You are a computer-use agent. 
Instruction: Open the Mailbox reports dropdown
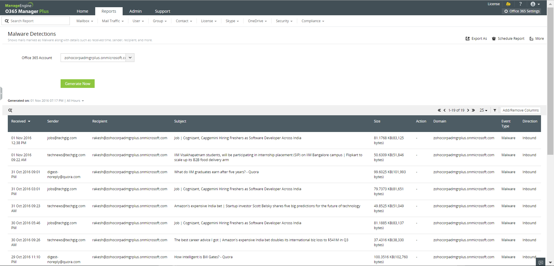click(85, 21)
